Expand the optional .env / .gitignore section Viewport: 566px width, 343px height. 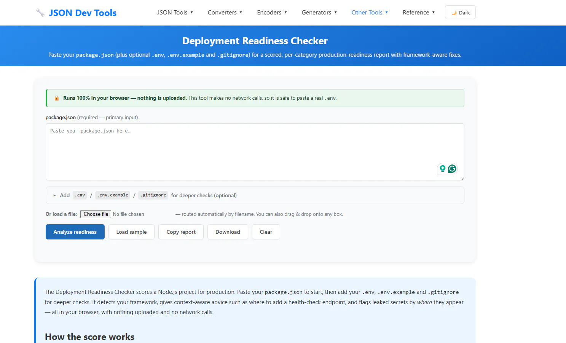pyautogui.click(x=255, y=195)
